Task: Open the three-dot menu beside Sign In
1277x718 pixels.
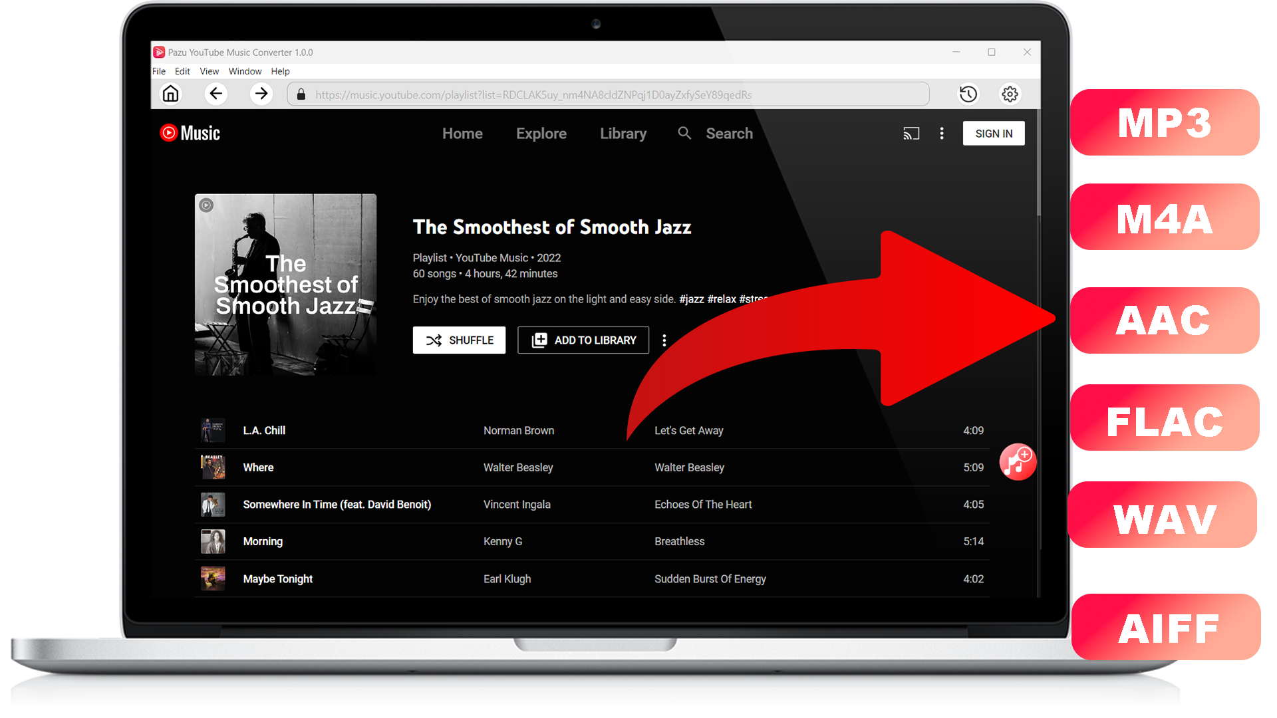Action: (942, 134)
